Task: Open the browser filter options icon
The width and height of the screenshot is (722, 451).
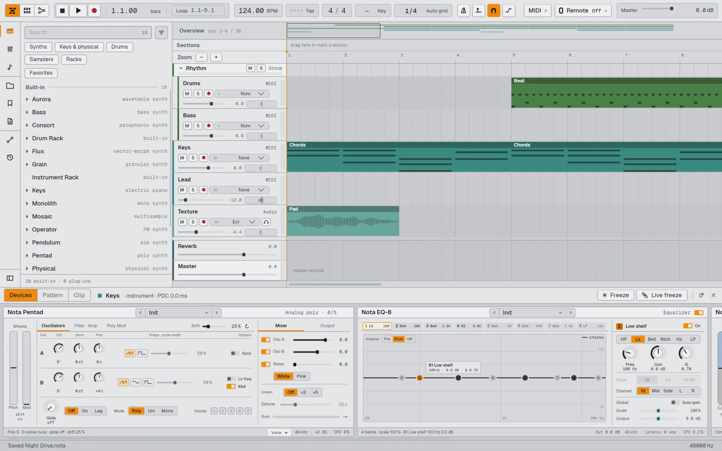Action: point(161,32)
